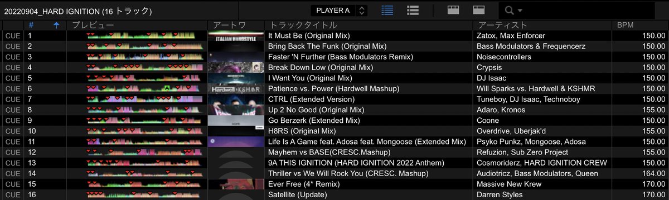Select track CTRL (Extended Version)
The width and height of the screenshot is (669, 200).
(311, 99)
